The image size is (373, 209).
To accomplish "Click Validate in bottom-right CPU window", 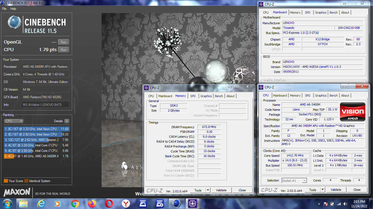I will coord(336,190).
